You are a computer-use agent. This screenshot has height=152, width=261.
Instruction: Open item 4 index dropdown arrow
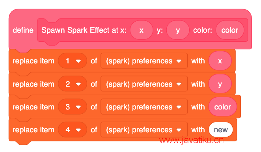(78, 130)
